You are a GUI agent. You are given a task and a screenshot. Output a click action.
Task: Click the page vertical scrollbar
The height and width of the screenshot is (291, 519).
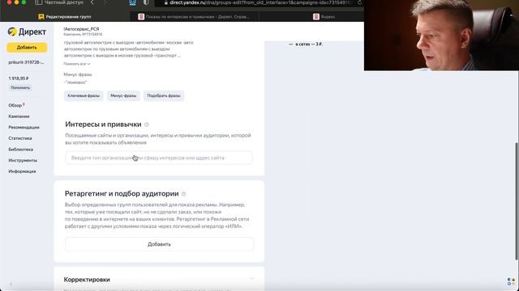pos(517,201)
